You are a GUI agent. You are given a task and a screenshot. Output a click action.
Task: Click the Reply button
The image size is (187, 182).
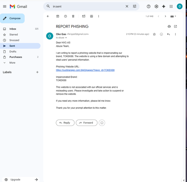coord(65,123)
